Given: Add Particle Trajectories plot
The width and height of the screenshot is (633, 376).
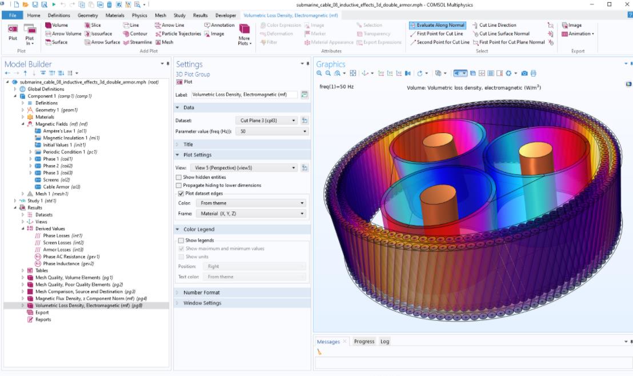Looking at the screenshot, I should (x=178, y=34).
